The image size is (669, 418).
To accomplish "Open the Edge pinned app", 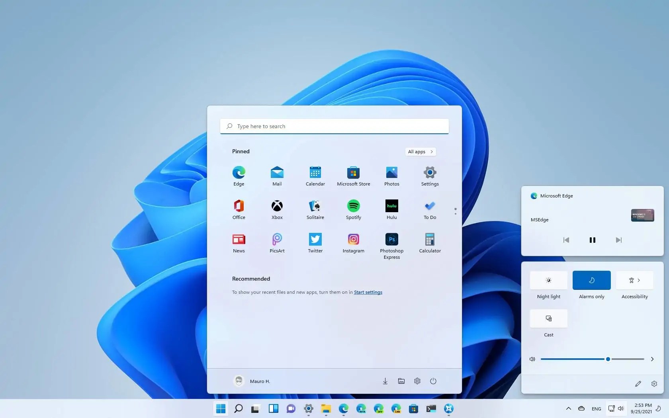I will coord(239,175).
